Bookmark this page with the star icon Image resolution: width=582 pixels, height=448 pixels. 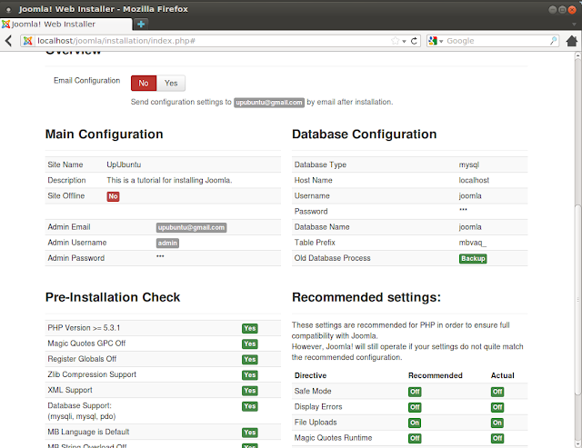pos(396,41)
